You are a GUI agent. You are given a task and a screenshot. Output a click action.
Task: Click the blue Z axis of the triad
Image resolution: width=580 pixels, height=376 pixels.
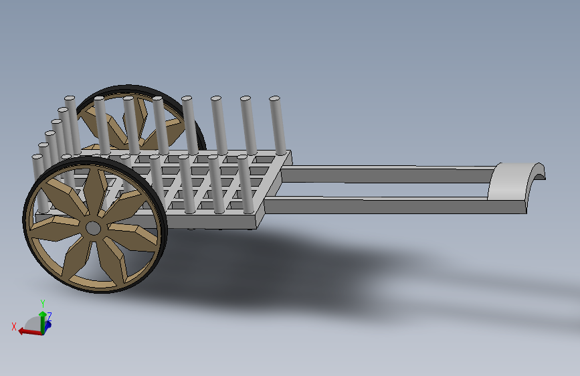(48, 325)
